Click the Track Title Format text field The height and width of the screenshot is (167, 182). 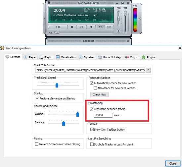point(90,70)
